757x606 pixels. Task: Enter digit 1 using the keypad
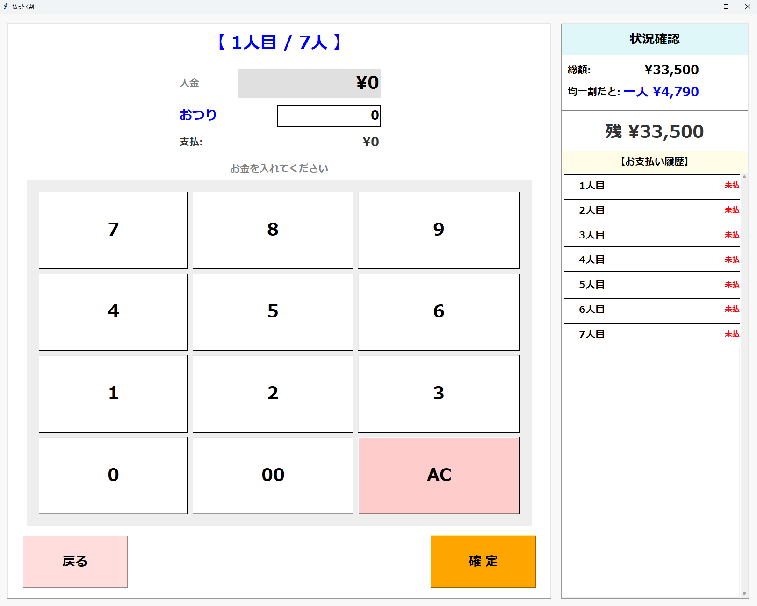coord(113,393)
